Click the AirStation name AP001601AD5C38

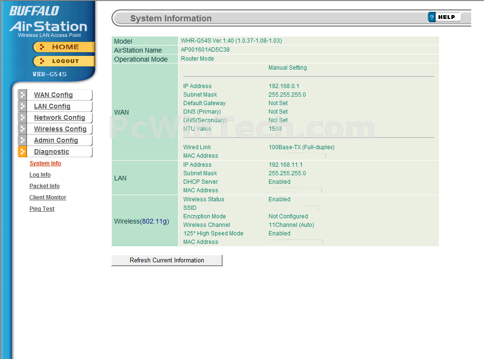point(205,50)
